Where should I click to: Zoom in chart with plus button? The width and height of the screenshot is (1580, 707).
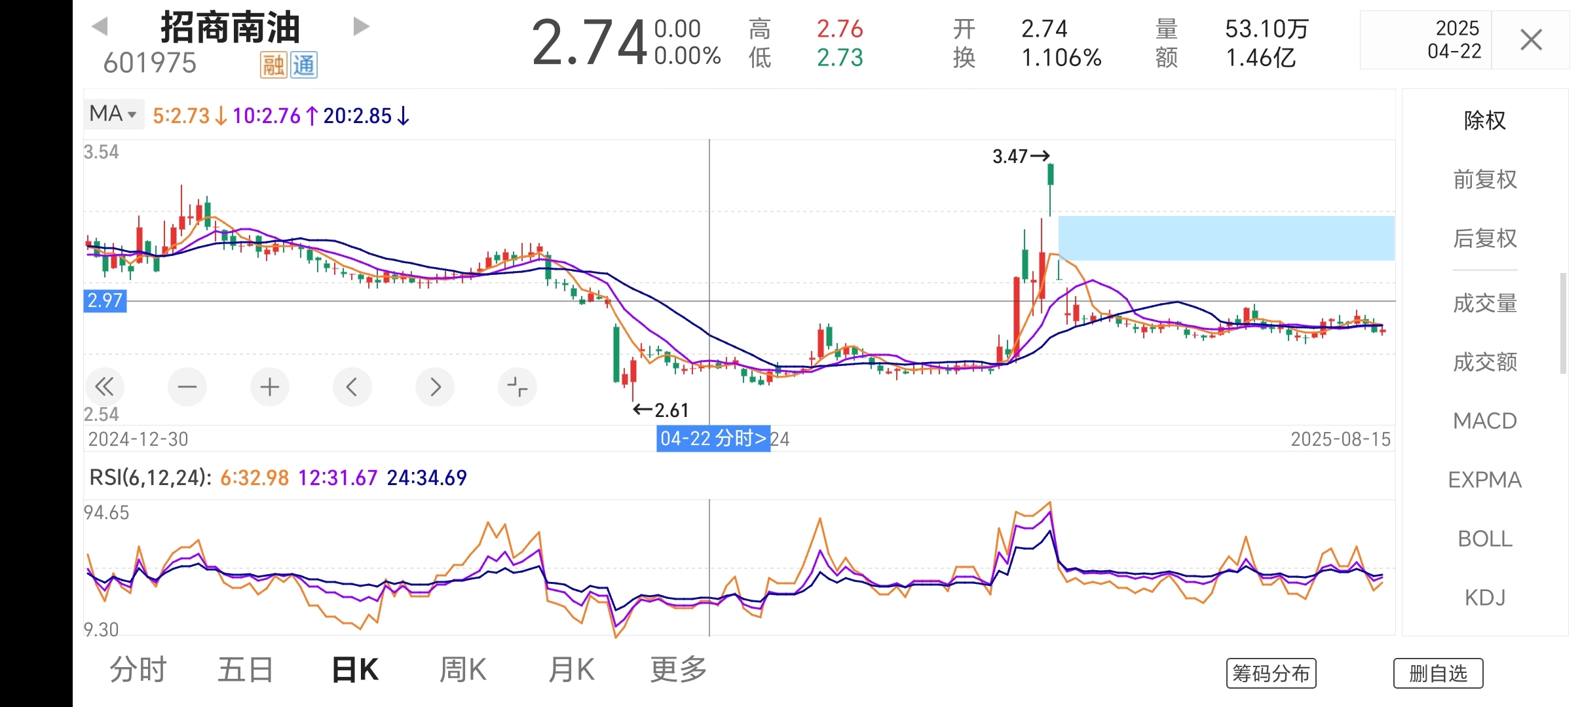(270, 387)
